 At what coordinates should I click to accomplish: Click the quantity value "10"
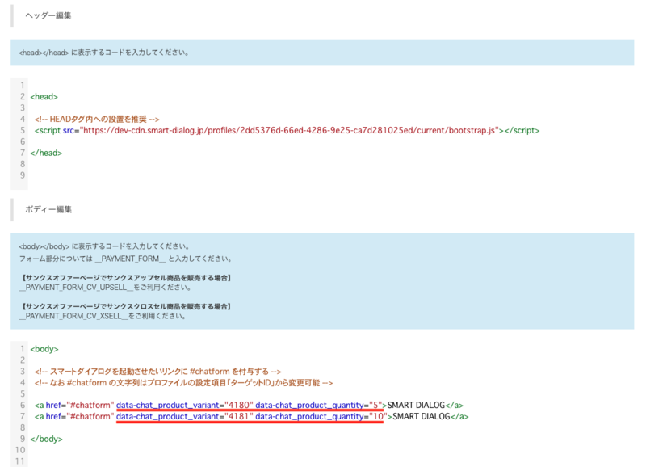pyautogui.click(x=378, y=416)
